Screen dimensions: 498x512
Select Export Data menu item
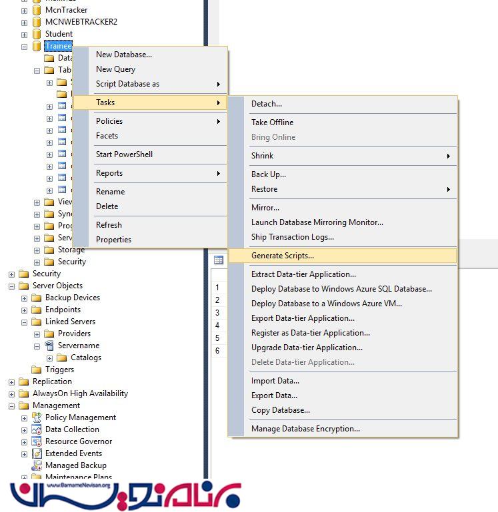pos(343,395)
